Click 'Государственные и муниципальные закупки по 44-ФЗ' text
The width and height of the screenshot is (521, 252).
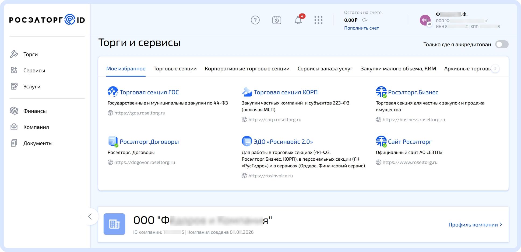point(168,103)
